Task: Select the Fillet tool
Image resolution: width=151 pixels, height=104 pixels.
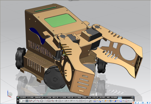Action: [x=45, y=101]
